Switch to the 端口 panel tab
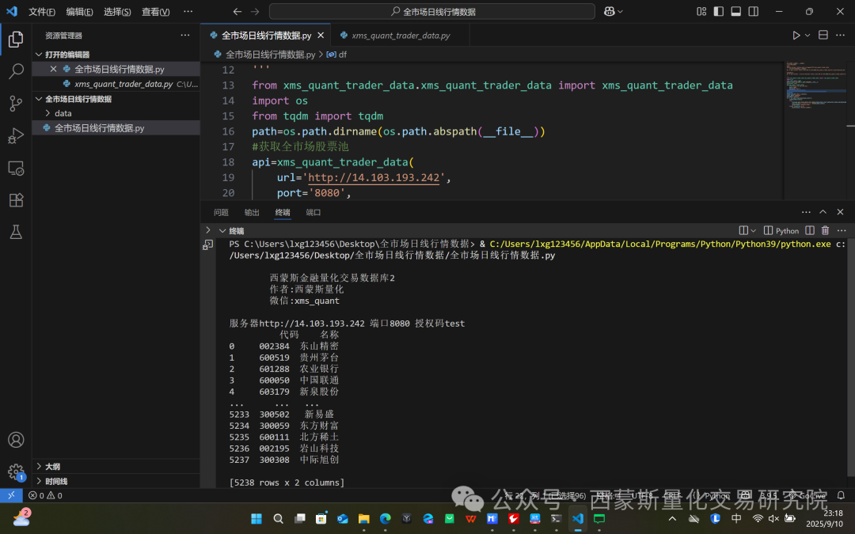Screen dimensions: 855x534 [x=313, y=213]
